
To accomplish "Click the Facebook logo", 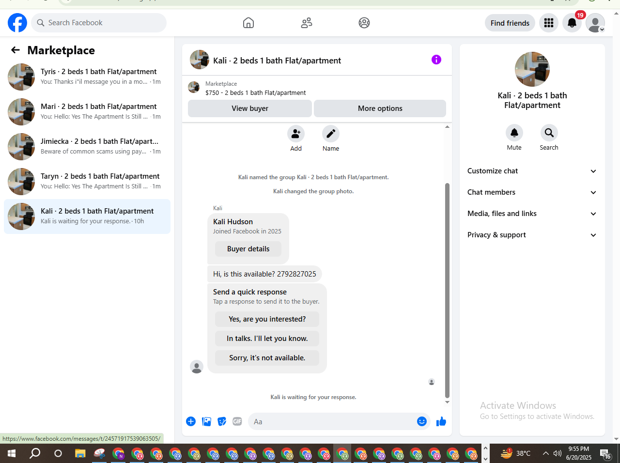I will point(17,23).
